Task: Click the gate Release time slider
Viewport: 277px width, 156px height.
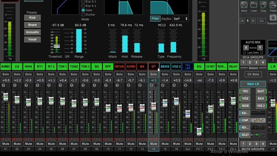Action: click(x=137, y=41)
